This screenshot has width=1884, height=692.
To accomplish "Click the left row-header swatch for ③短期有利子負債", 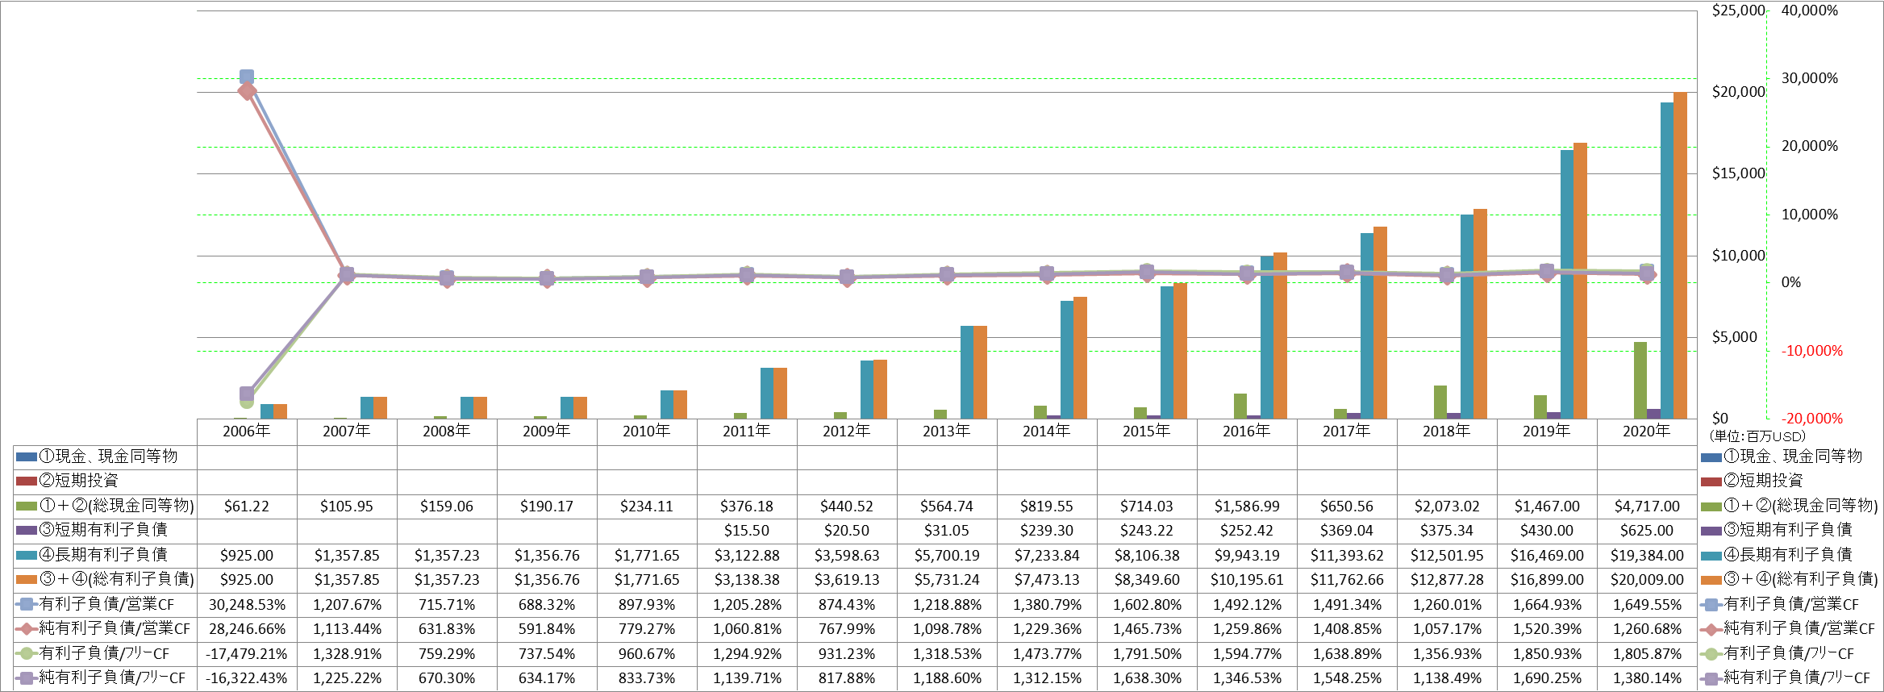I will click(x=27, y=531).
